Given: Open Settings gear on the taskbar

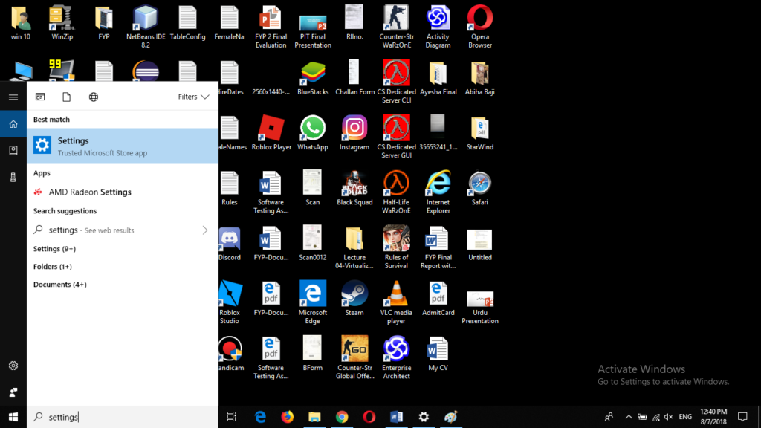Looking at the screenshot, I should (x=424, y=417).
